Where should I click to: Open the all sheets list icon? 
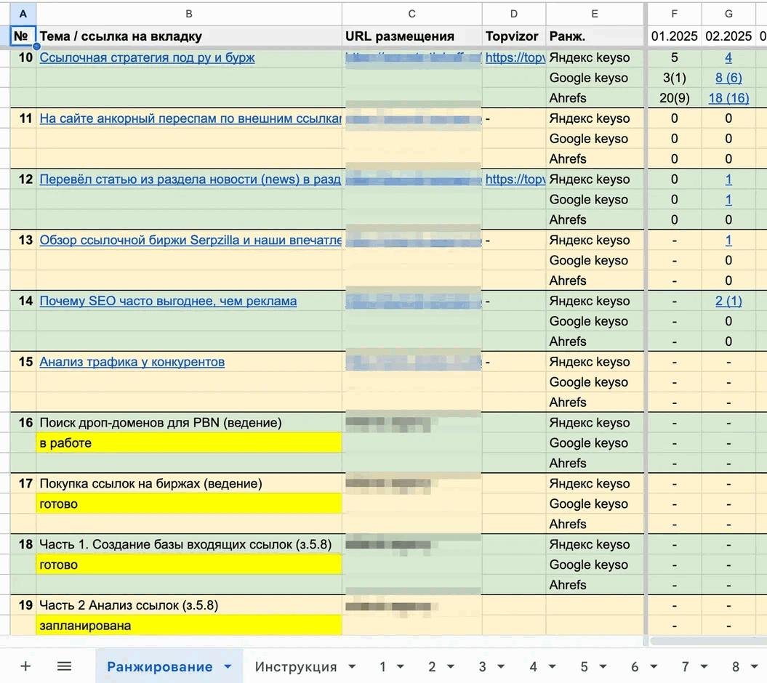coord(64,666)
